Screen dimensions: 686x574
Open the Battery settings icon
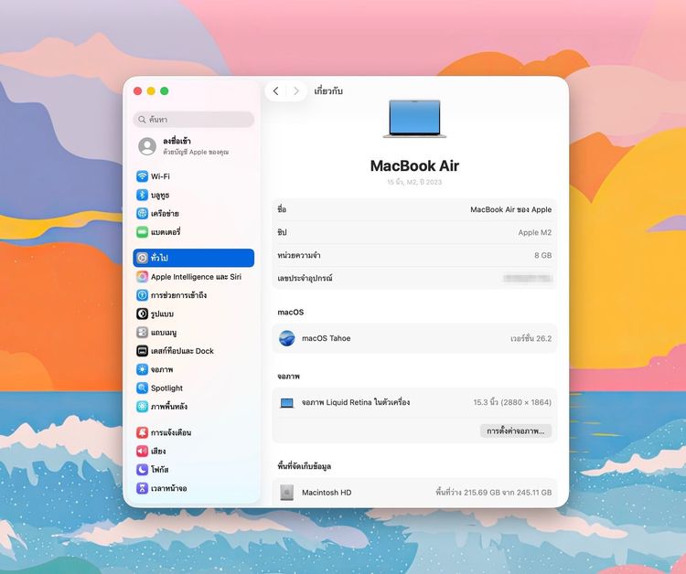(143, 231)
